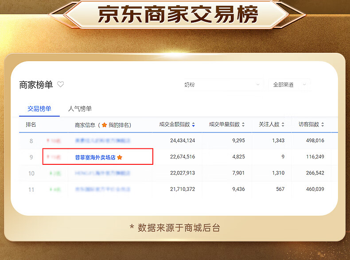Select the follower count 1,343
The height and width of the screenshot is (260, 350).
pos(278,140)
